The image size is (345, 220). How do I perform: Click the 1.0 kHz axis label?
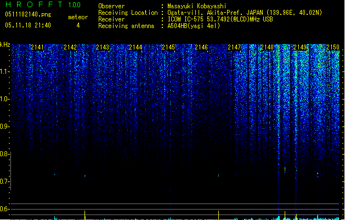5,99
